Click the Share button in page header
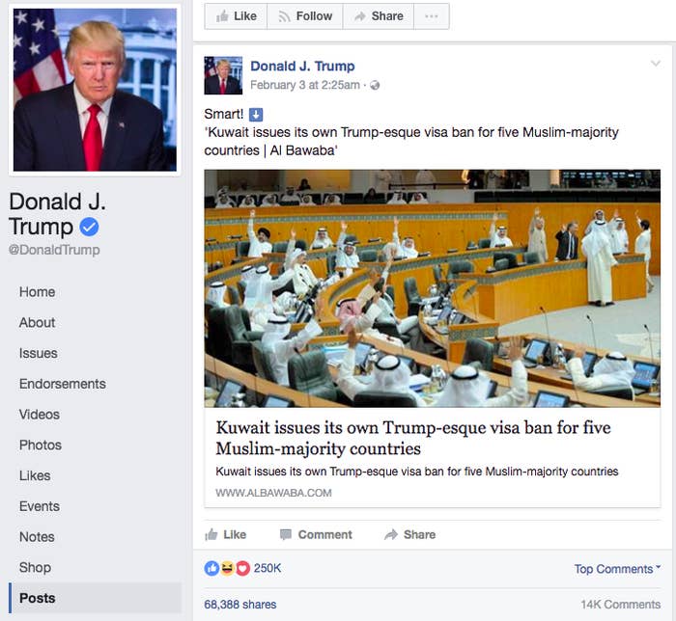 [x=379, y=16]
